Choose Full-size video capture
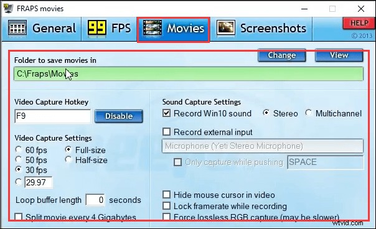376x229 pixels. click(x=85, y=150)
